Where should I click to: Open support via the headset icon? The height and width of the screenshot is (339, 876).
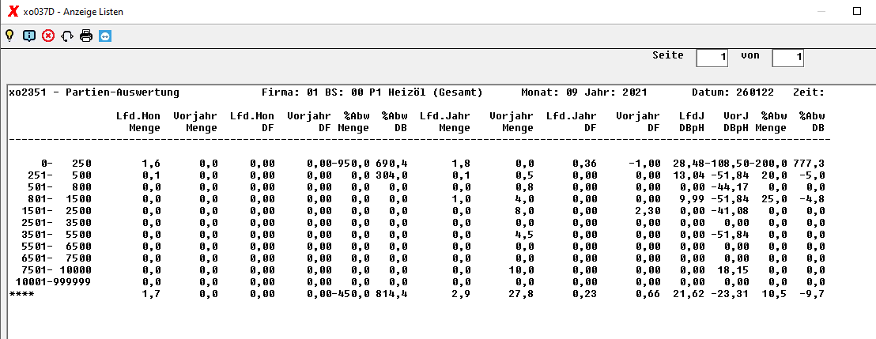tap(67, 36)
